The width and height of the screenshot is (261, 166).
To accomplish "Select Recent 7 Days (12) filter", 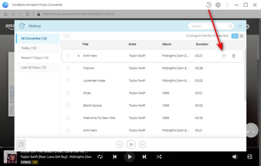I will pos(38,58).
